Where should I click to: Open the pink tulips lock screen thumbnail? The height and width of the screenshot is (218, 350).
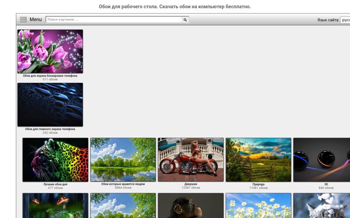pos(50,51)
